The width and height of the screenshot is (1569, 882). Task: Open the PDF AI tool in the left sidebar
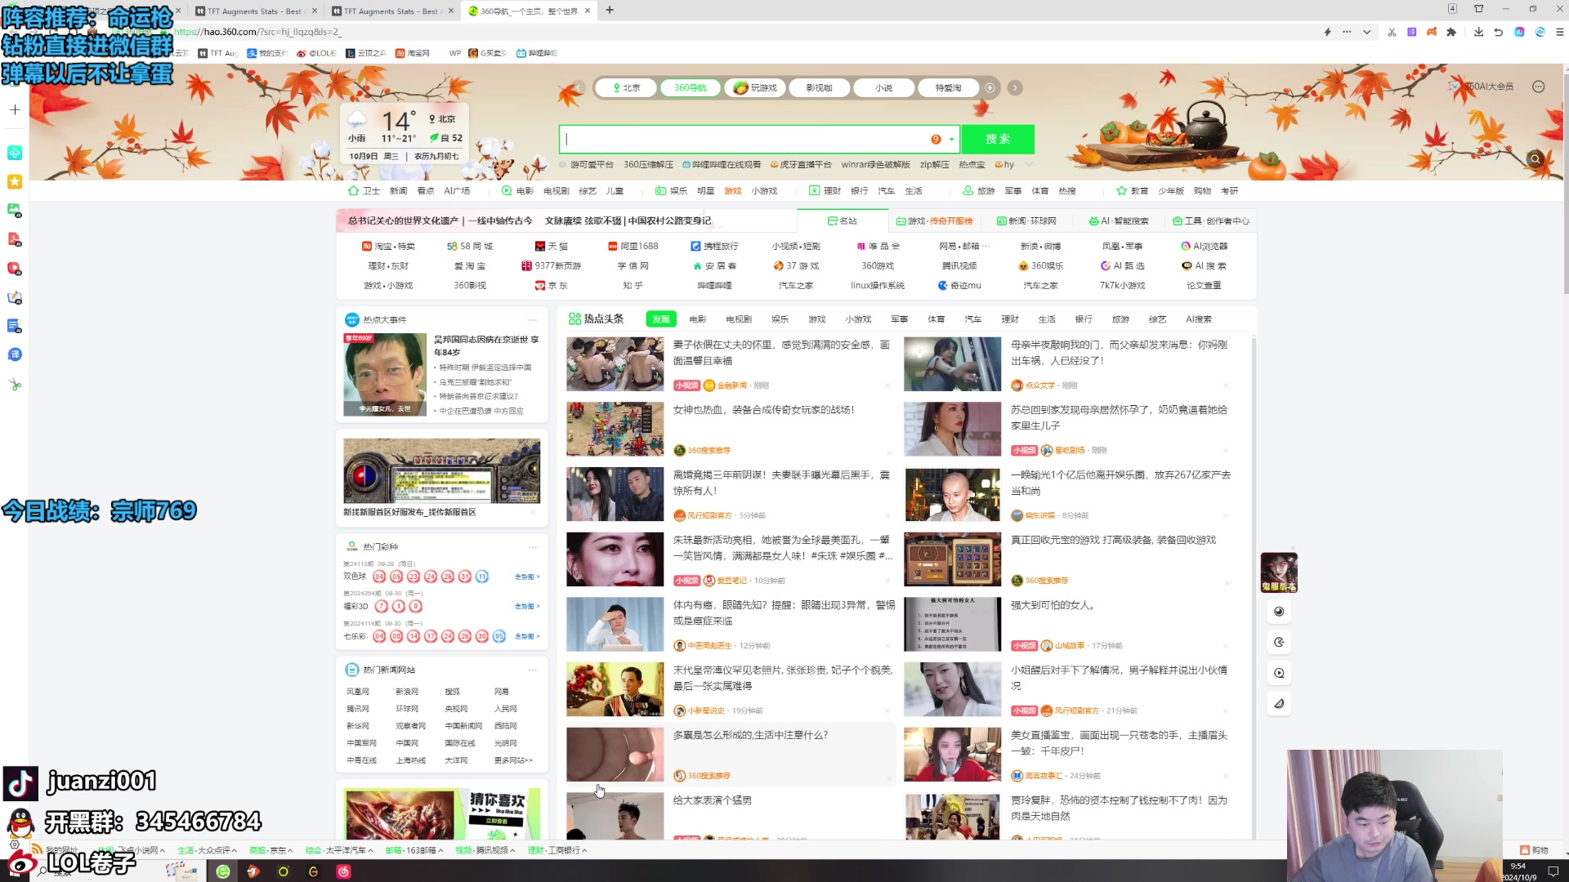coord(14,239)
